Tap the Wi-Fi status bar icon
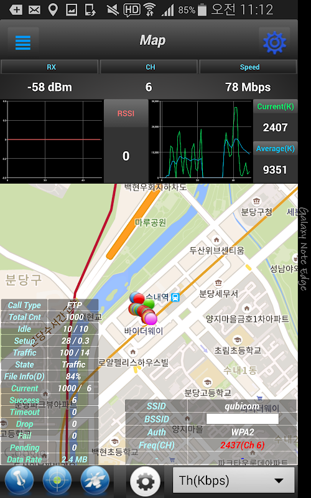This screenshot has height=498, width=311. click(149, 10)
